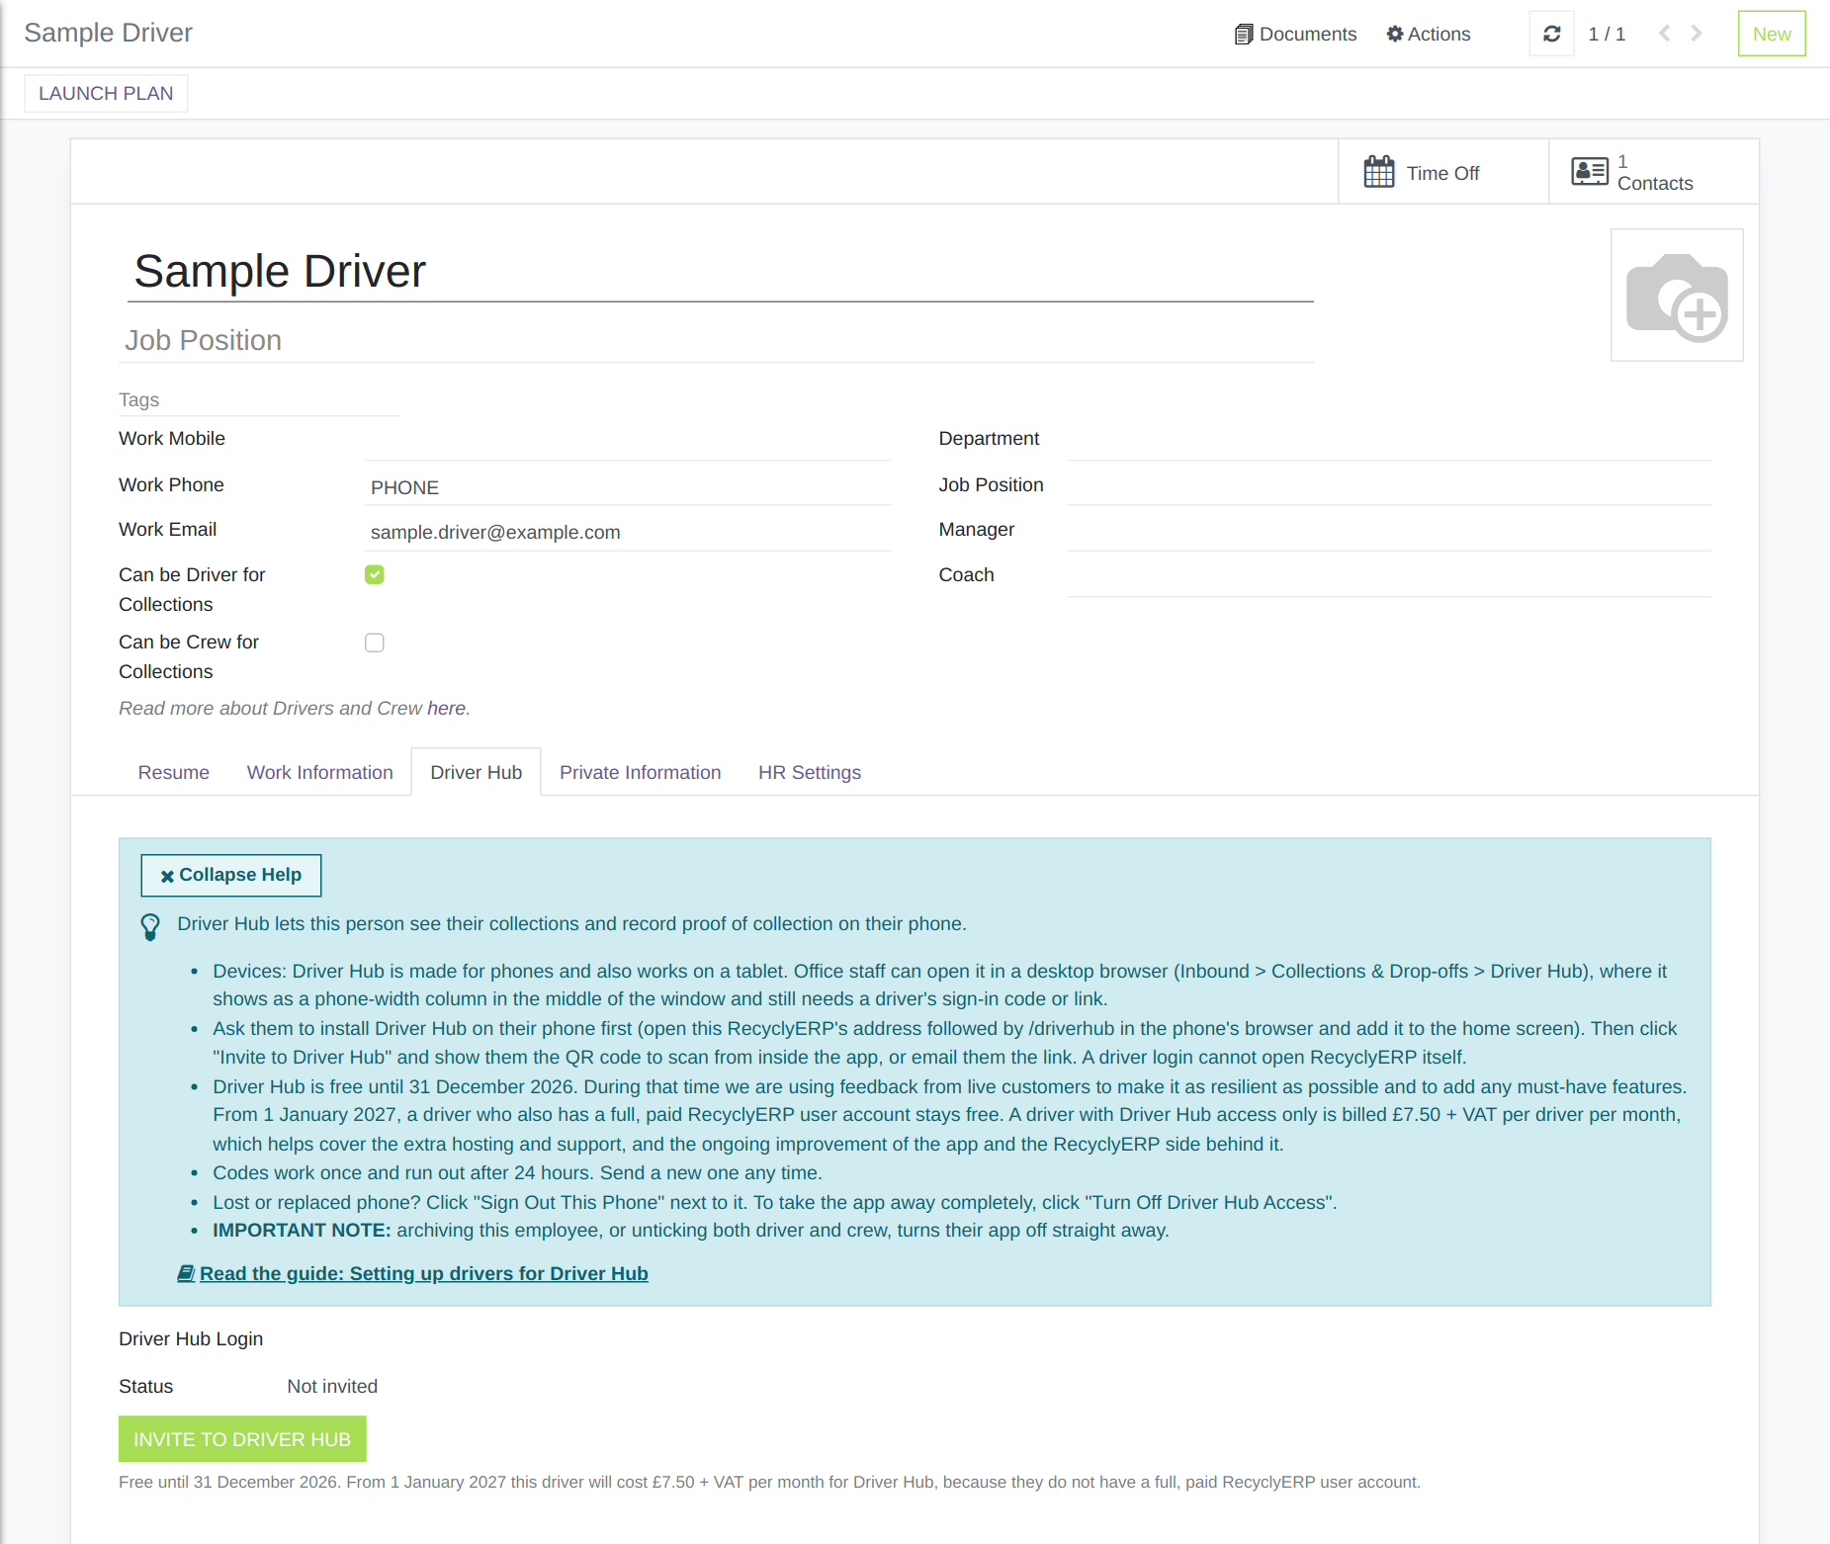Collapse the Driver Hub help panel

(x=230, y=875)
